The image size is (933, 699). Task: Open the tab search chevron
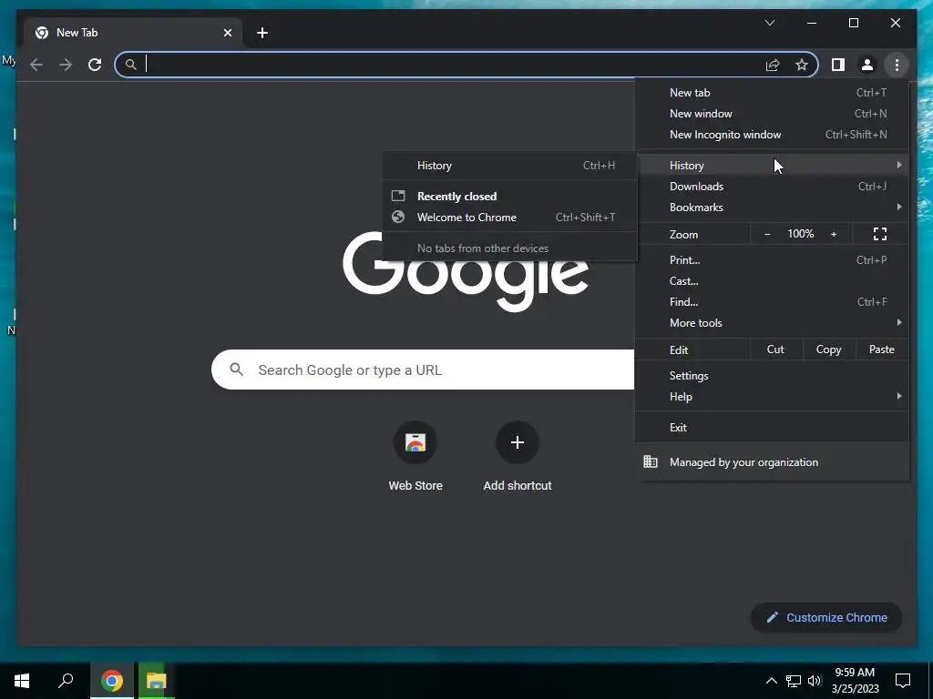[x=770, y=23]
